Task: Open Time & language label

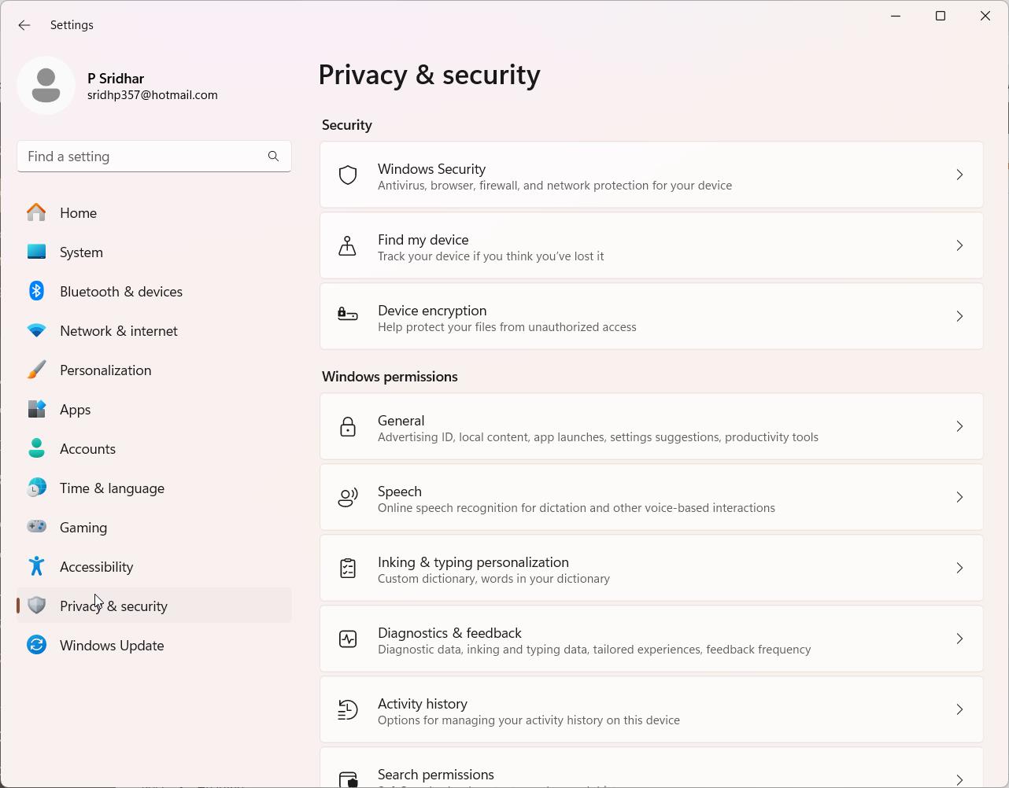Action: (x=113, y=488)
